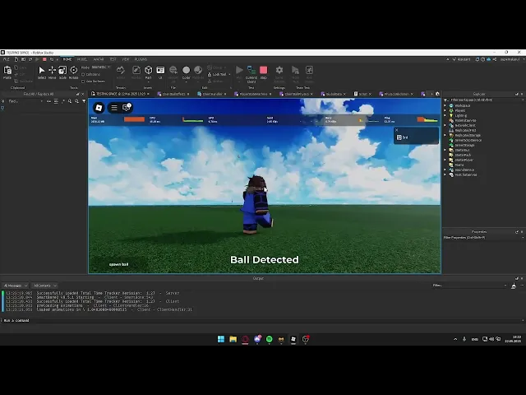Expand the Players node in Explorer
526x395 pixels.
pyautogui.click(x=445, y=110)
